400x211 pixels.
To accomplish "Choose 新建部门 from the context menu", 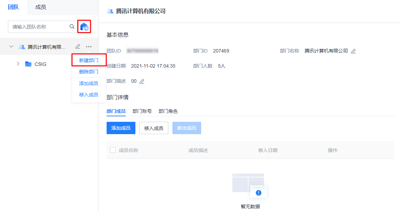I will (x=88, y=60).
